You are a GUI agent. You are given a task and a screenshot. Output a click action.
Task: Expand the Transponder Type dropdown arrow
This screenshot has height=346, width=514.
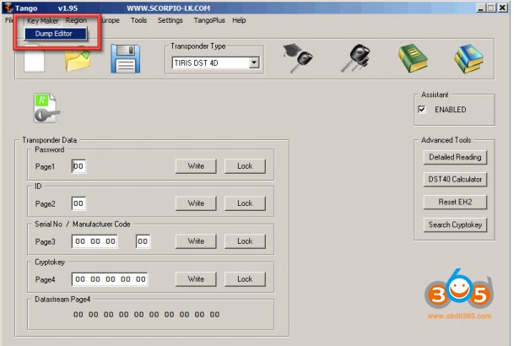[254, 62]
